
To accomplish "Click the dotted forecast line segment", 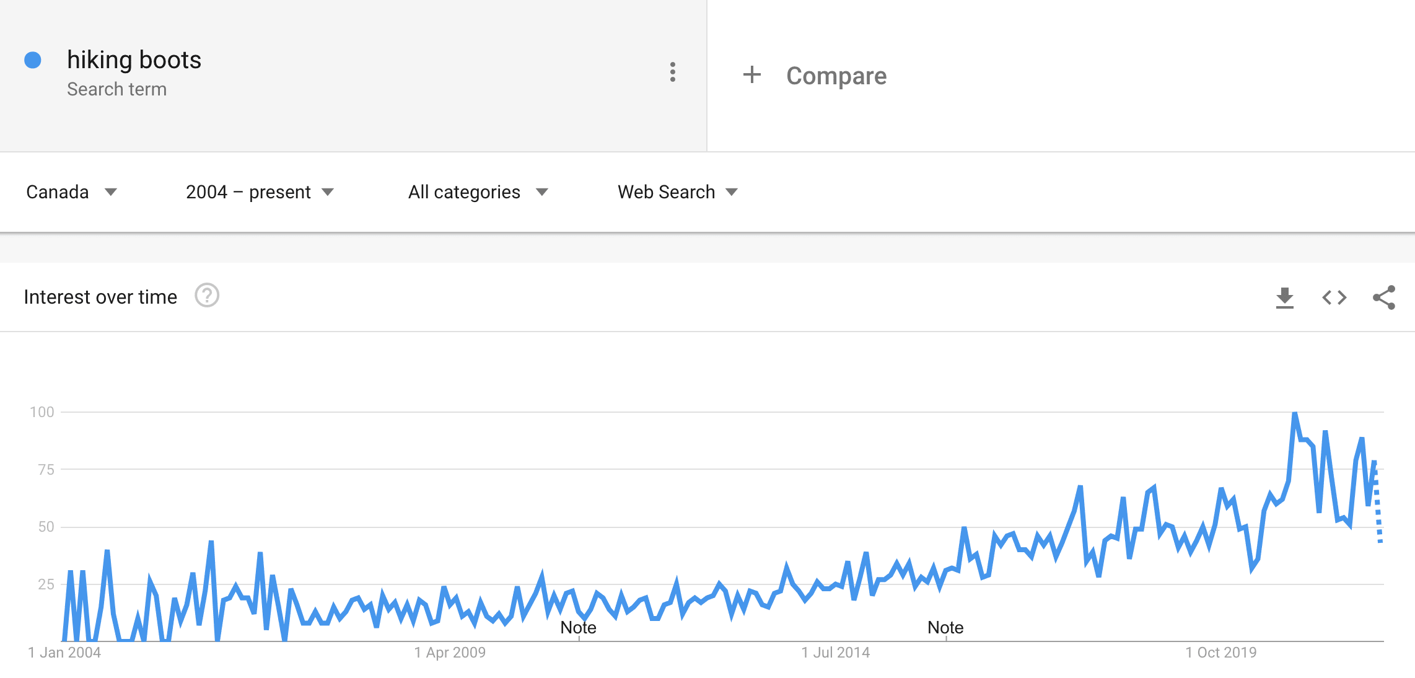I will (x=1377, y=502).
